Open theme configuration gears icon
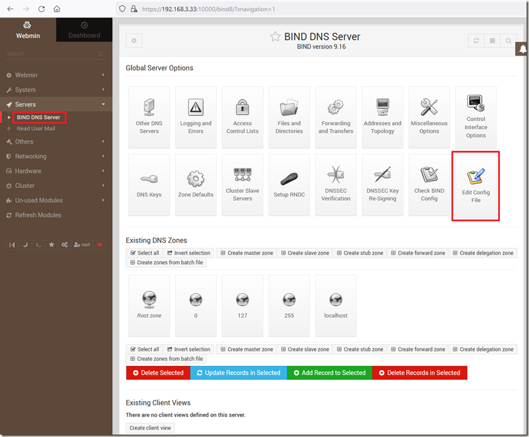This screenshot has width=529, height=437. (x=64, y=245)
